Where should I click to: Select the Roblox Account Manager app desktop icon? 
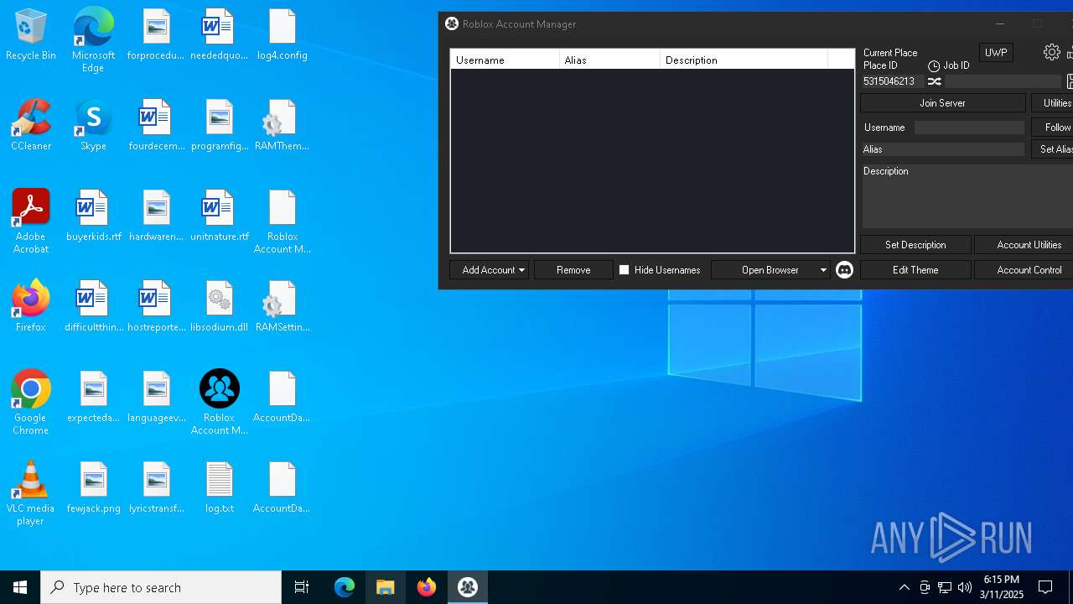coord(220,403)
